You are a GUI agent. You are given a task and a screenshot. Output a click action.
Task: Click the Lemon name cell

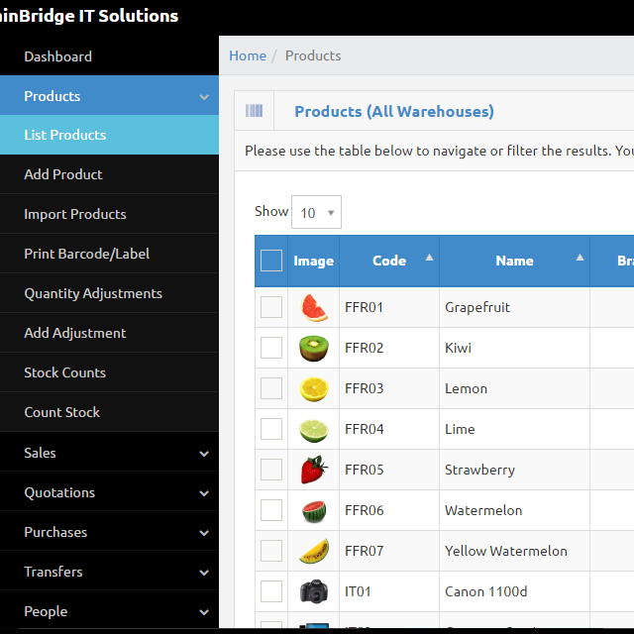pyautogui.click(x=514, y=388)
